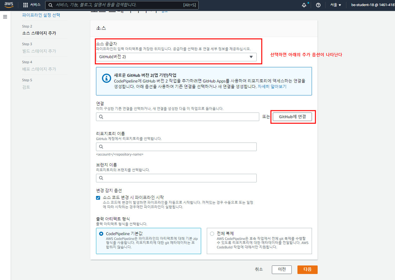395x280 pixels.
Task: Select 전체 복제 radio option
Action: coord(212,234)
